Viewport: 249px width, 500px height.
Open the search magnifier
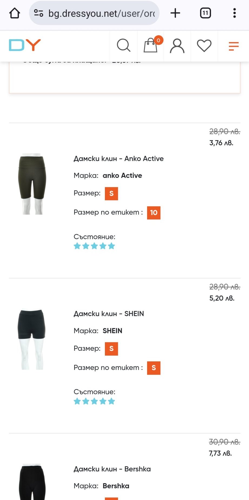(124, 45)
